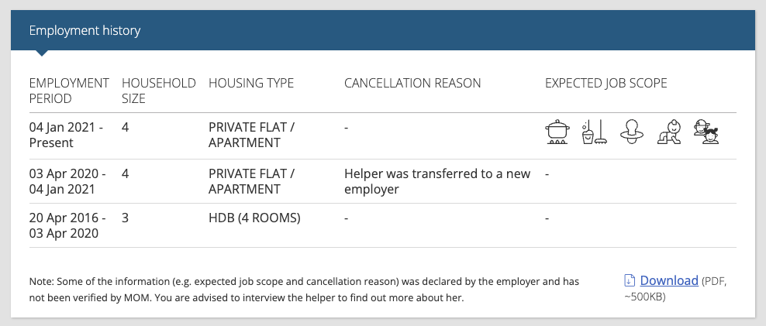766x326 pixels.
Task: Click the Expected Job Scope column header
Action: click(606, 83)
